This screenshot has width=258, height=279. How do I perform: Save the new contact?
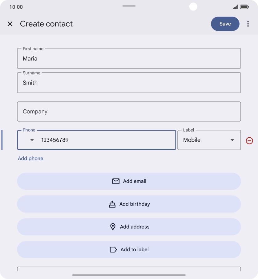click(x=225, y=24)
